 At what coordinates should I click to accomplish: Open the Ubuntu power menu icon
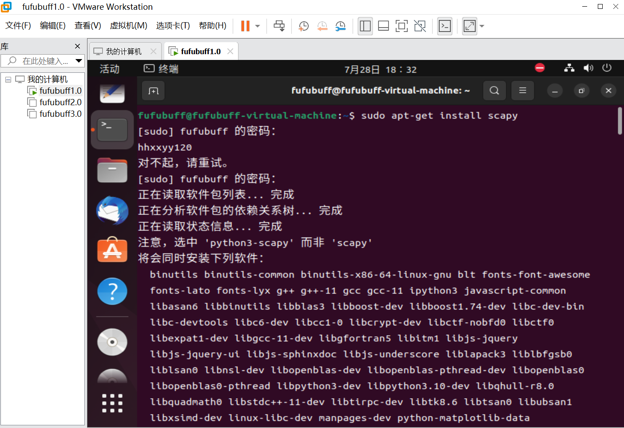607,68
